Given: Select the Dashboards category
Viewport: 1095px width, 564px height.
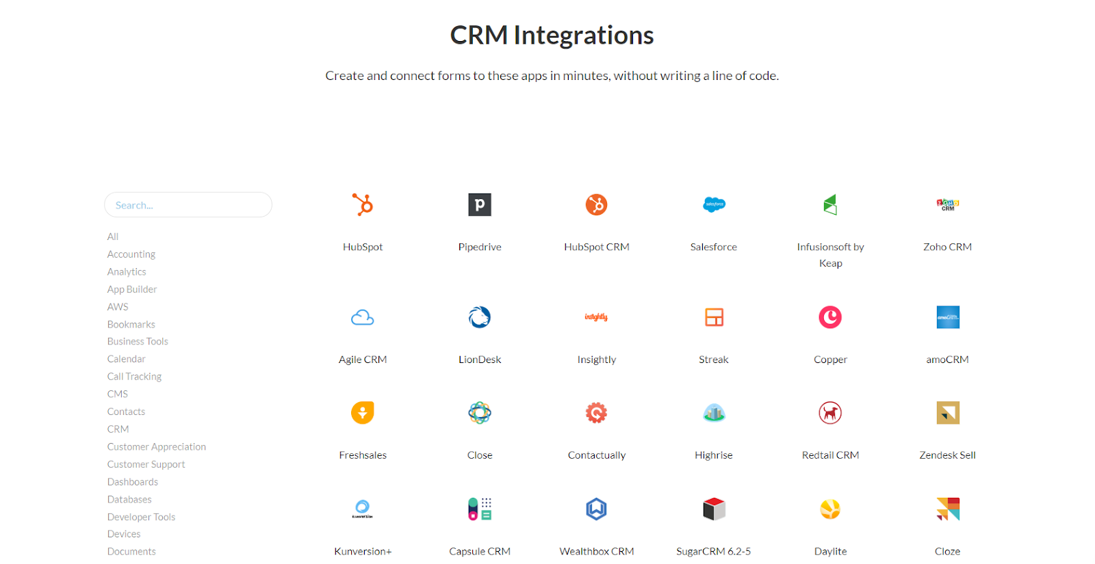Looking at the screenshot, I should tap(133, 482).
